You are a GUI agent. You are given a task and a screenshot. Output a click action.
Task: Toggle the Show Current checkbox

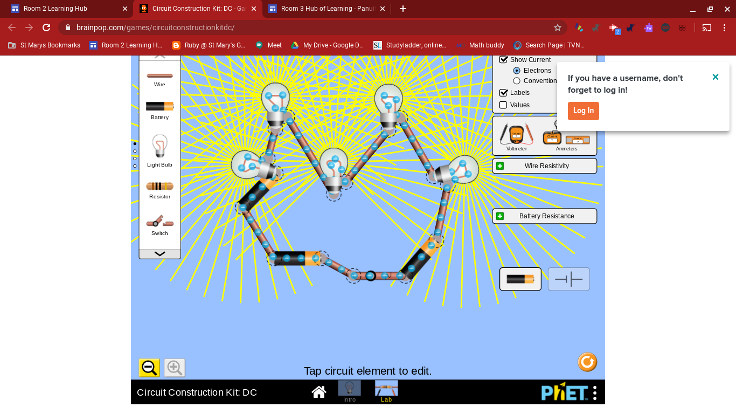coord(504,60)
